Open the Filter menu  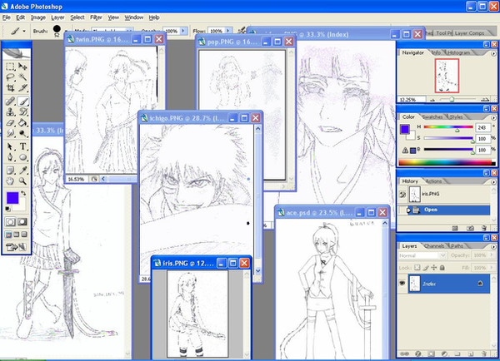coord(96,17)
